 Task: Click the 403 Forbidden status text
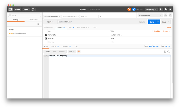click(x=154, y=46)
